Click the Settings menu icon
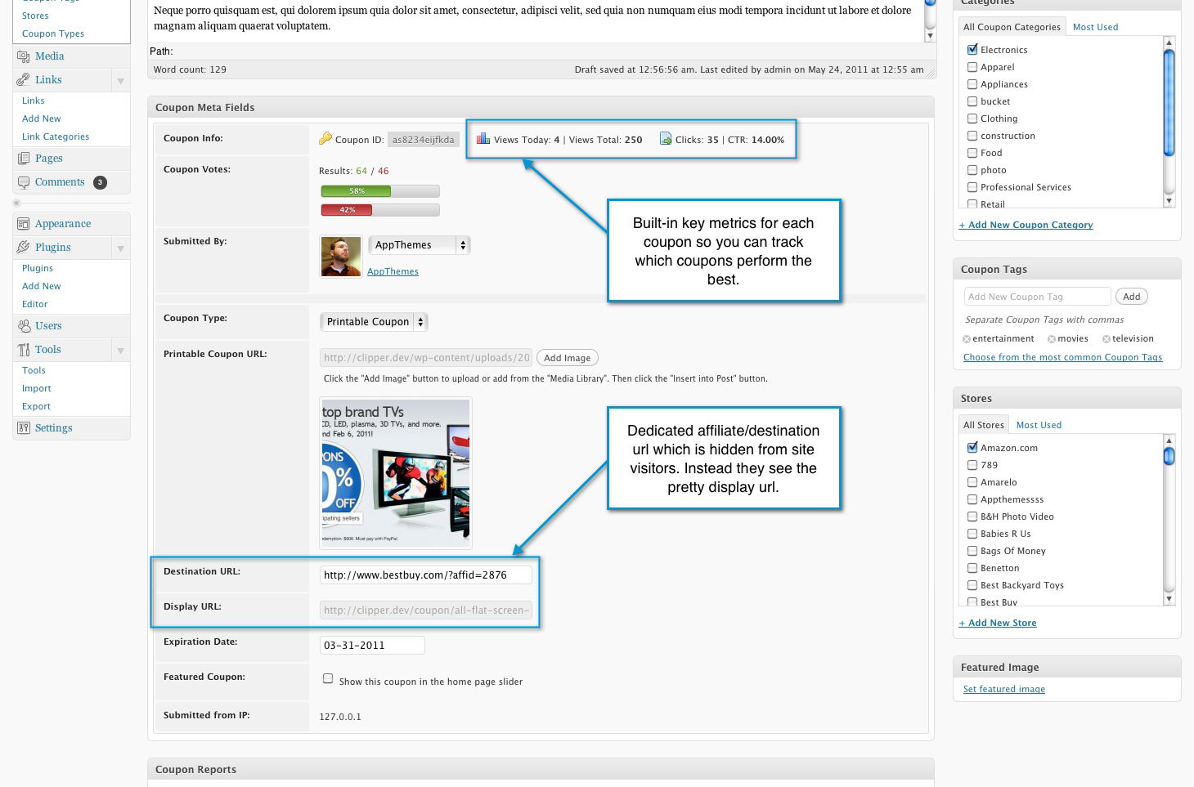Image resolution: width=1194 pixels, height=787 pixels. (24, 428)
